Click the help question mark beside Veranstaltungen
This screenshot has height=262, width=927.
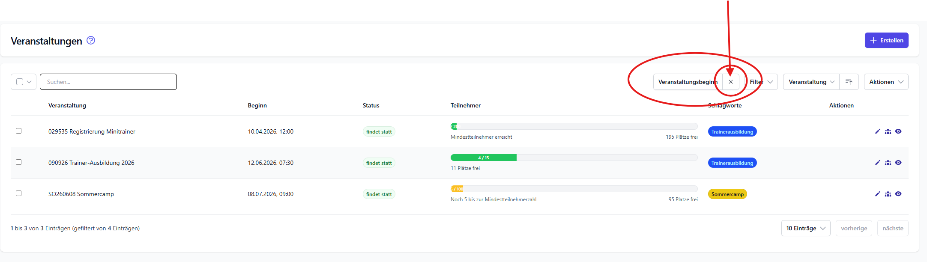pos(91,40)
